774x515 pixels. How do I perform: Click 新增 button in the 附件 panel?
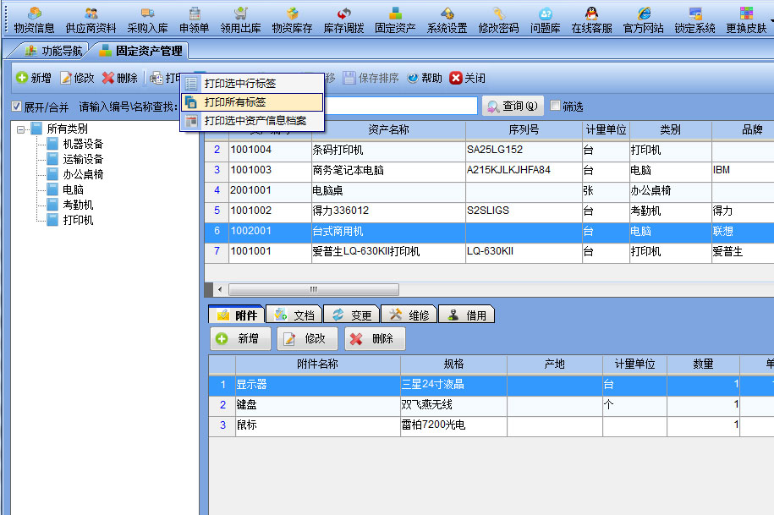coord(239,338)
